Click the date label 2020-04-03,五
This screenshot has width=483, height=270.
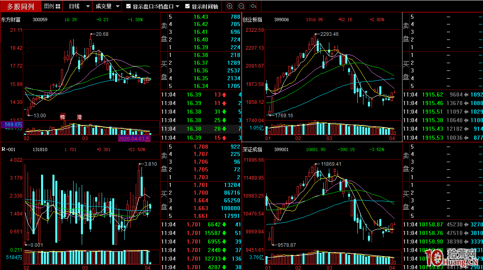[134, 138]
